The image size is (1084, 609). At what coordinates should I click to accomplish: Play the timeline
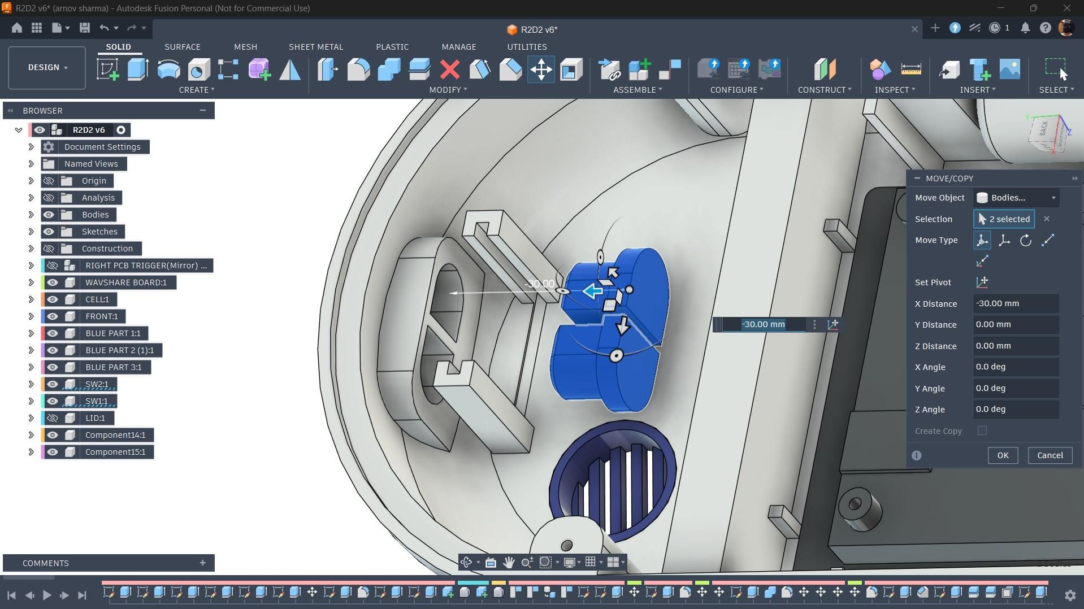(47, 595)
